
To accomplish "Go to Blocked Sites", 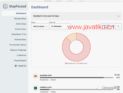I will tap(20, 19).
